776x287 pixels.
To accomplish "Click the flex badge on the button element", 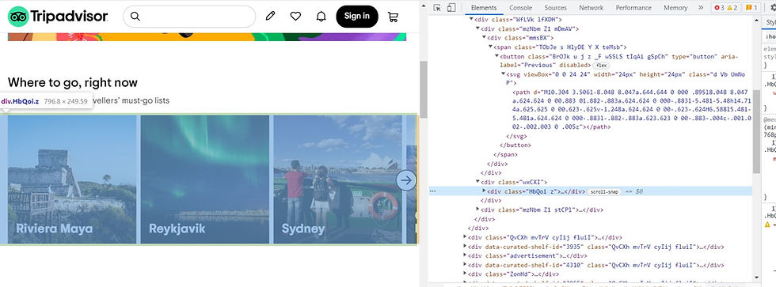I will (x=601, y=65).
